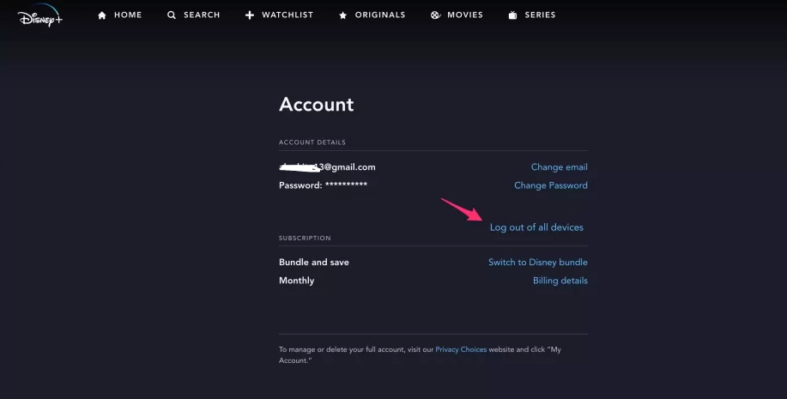Viewport: 787px width, 399px height.
Task: Open the Billing details link
Action: 560,281
